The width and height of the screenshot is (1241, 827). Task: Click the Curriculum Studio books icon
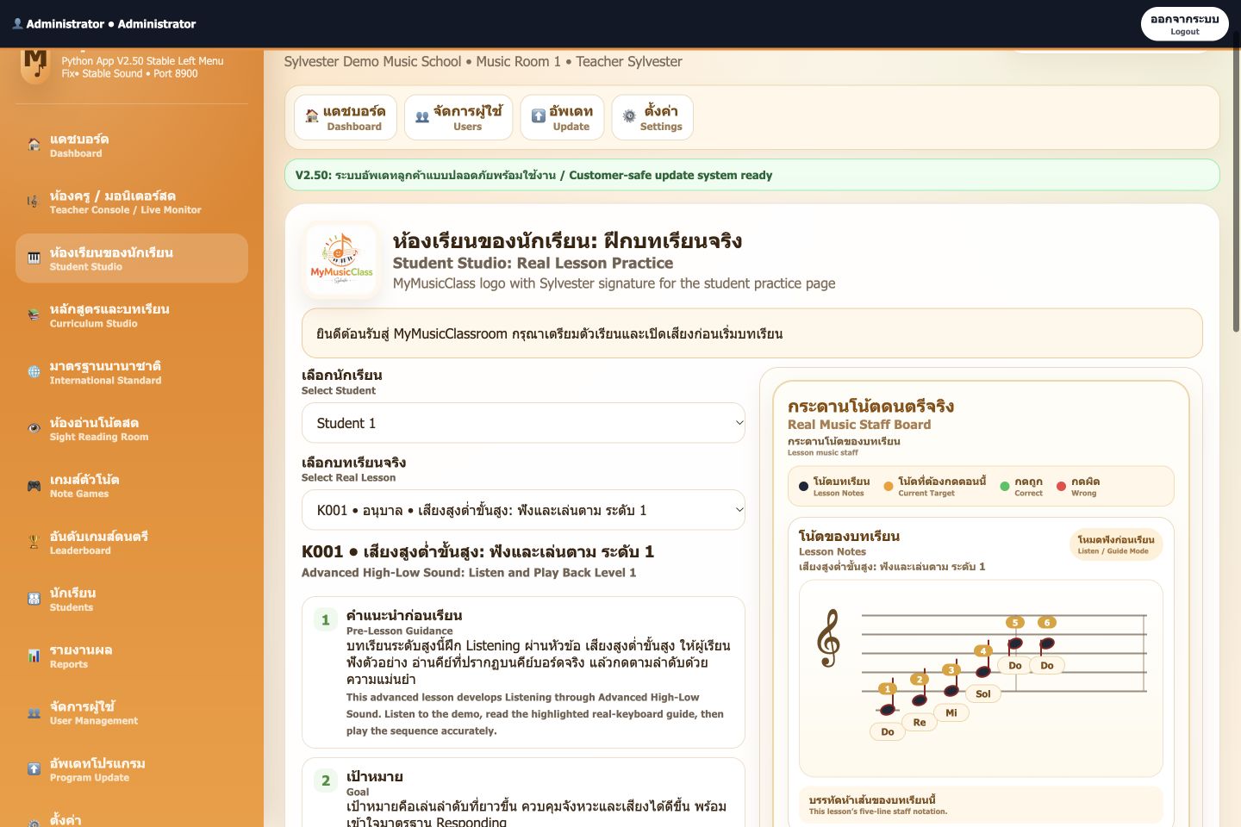pos(34,315)
